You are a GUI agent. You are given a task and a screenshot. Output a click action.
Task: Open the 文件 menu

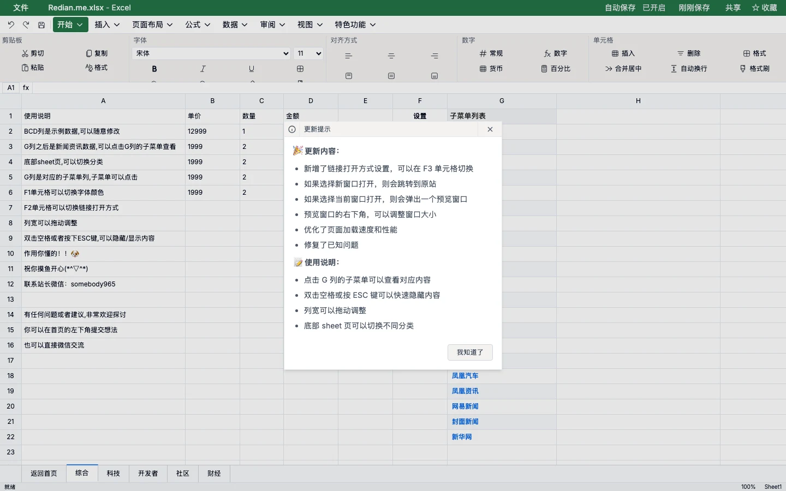(21, 8)
